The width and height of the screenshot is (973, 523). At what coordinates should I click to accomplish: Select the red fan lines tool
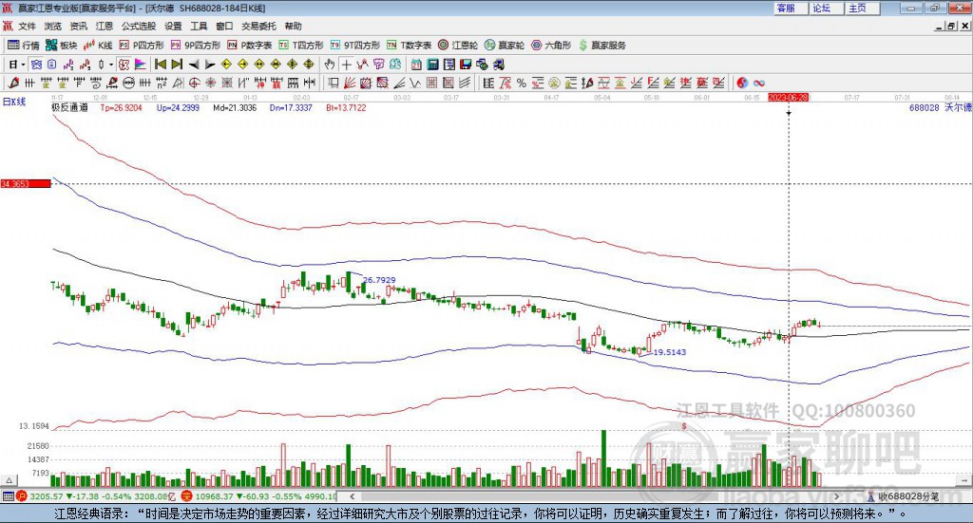(x=350, y=83)
